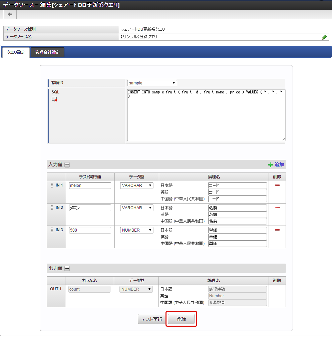Delete IN 2 row with red minus
332x342 pixels.
coord(277,208)
